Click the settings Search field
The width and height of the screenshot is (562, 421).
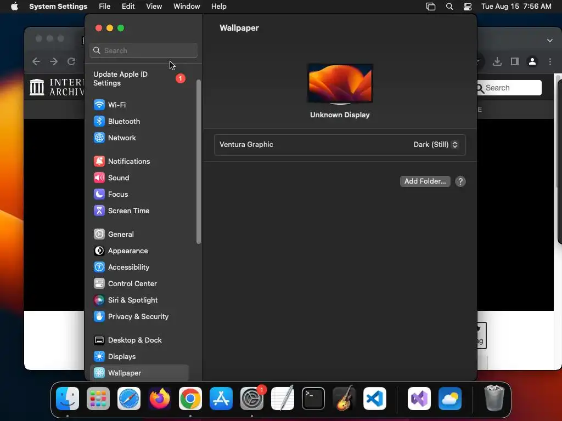[143, 50]
